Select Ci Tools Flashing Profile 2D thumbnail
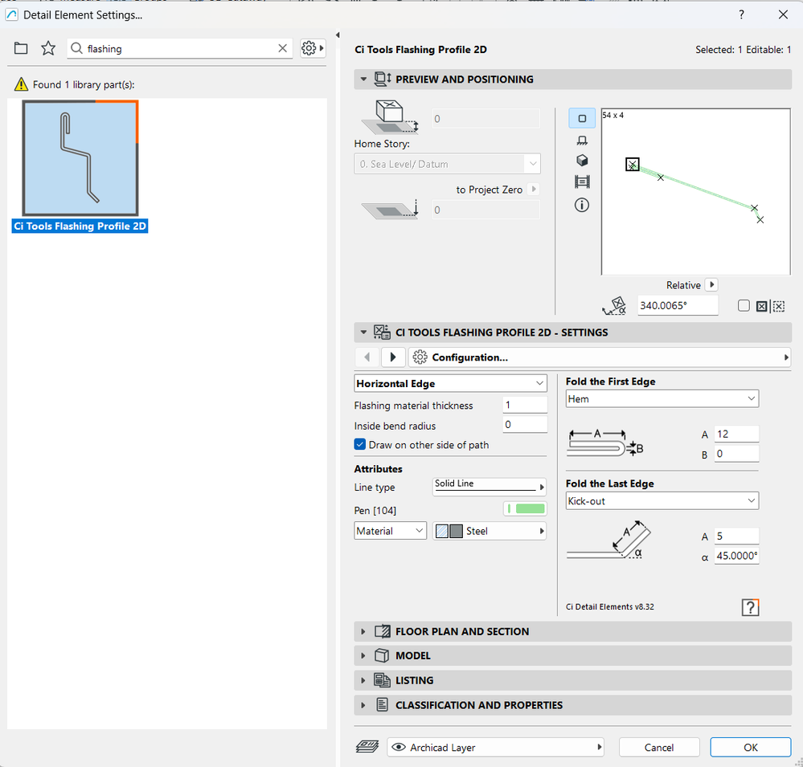Image resolution: width=803 pixels, height=767 pixels. click(80, 158)
